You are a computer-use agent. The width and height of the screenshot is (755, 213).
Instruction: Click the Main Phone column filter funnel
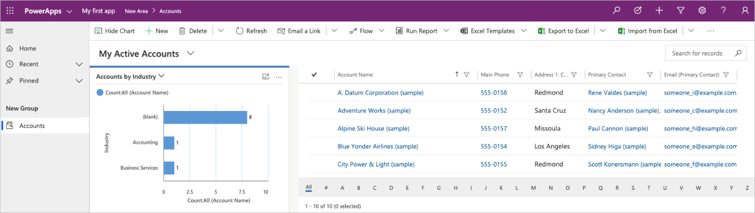[520, 75]
